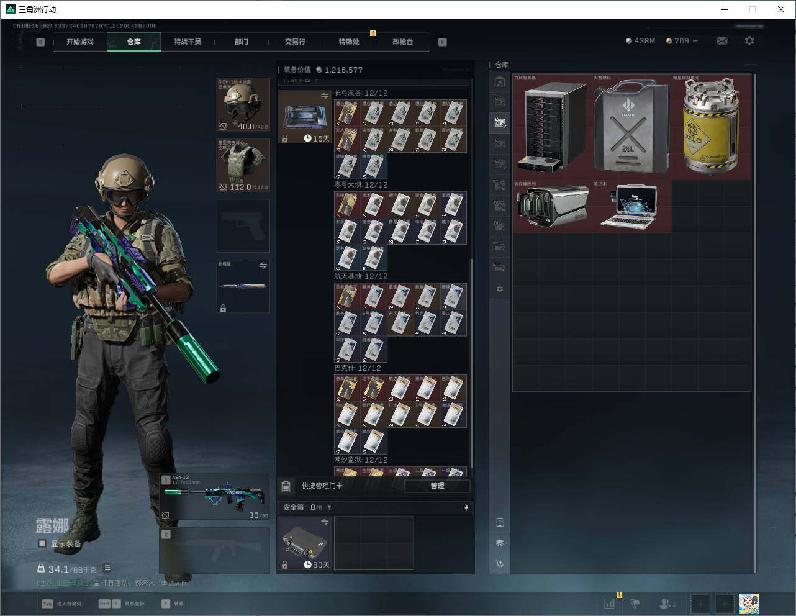796x616 pixels.
Task: Click the 巴克什: 12/12 heading
Action: click(358, 368)
